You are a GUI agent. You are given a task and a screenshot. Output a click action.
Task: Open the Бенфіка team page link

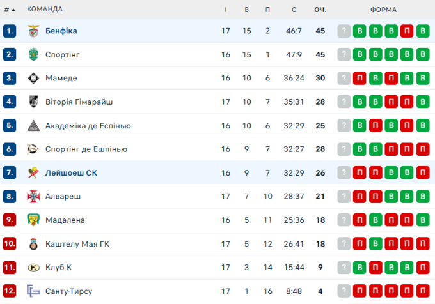coord(61,31)
